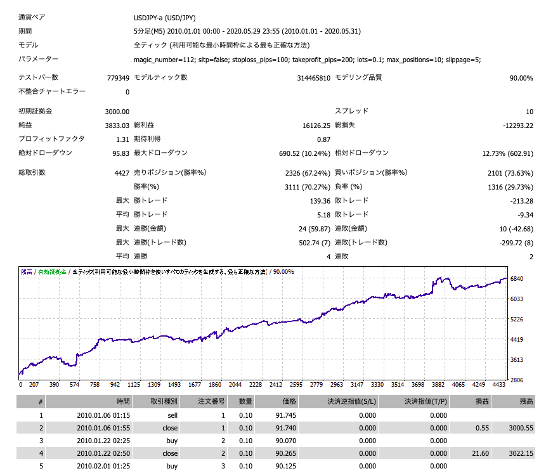Select the value -299.72 (8)
This screenshot has width=546, height=471.
pyautogui.click(x=516, y=243)
